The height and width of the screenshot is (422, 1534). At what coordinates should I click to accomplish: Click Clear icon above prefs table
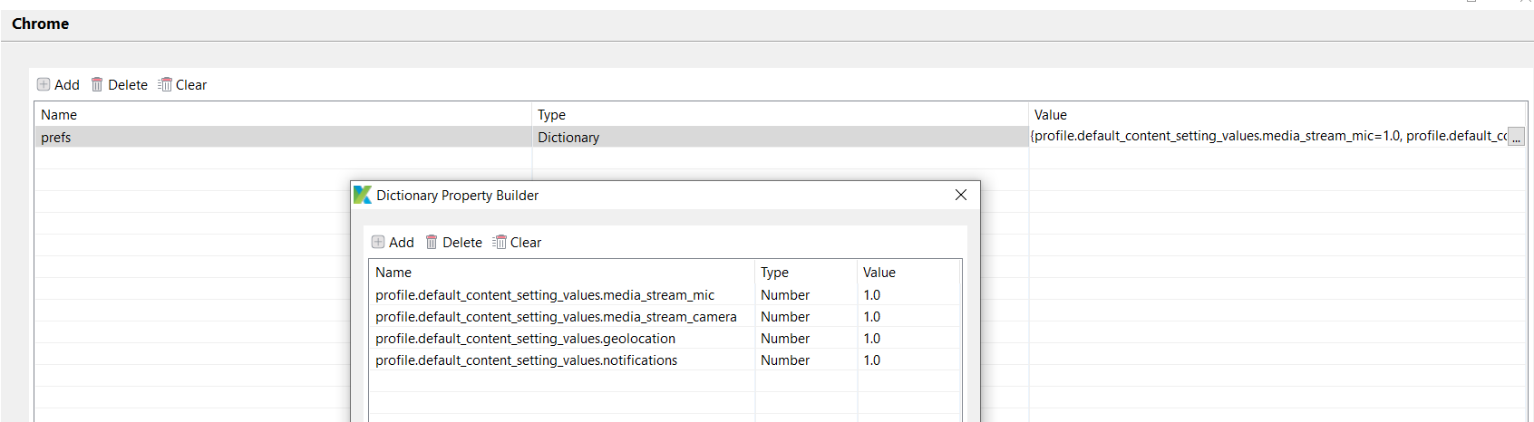click(165, 84)
